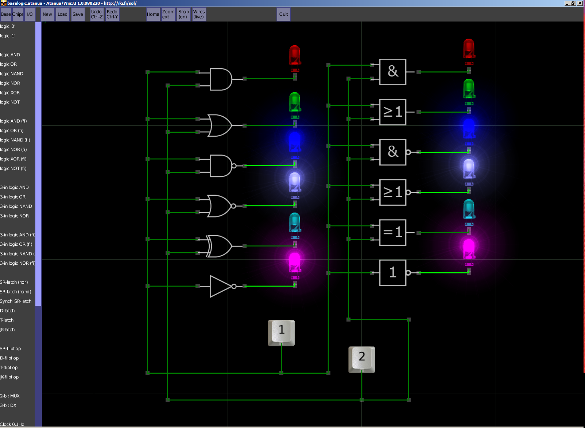Select the glowing magenta LED on left

click(295, 263)
